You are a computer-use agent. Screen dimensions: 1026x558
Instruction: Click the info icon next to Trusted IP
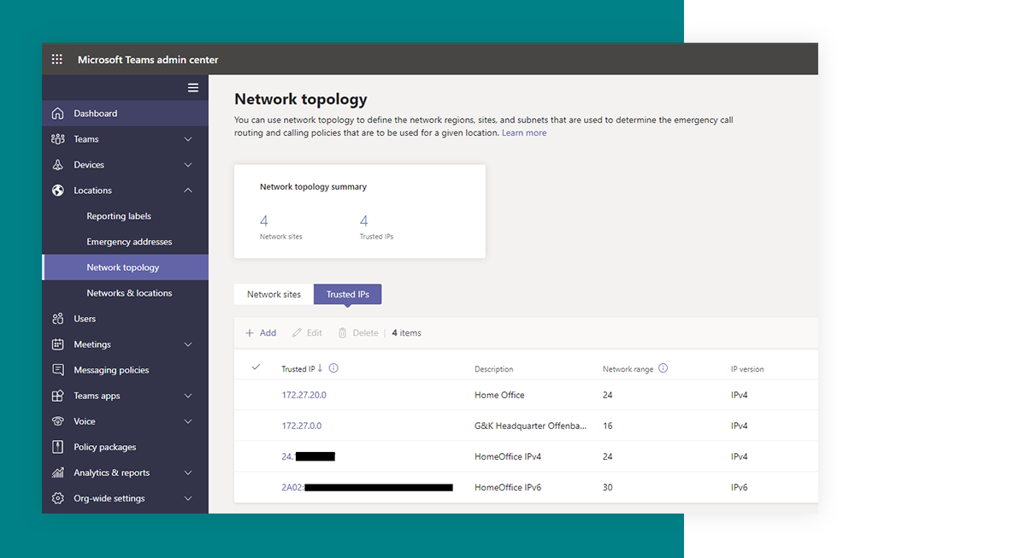333,368
